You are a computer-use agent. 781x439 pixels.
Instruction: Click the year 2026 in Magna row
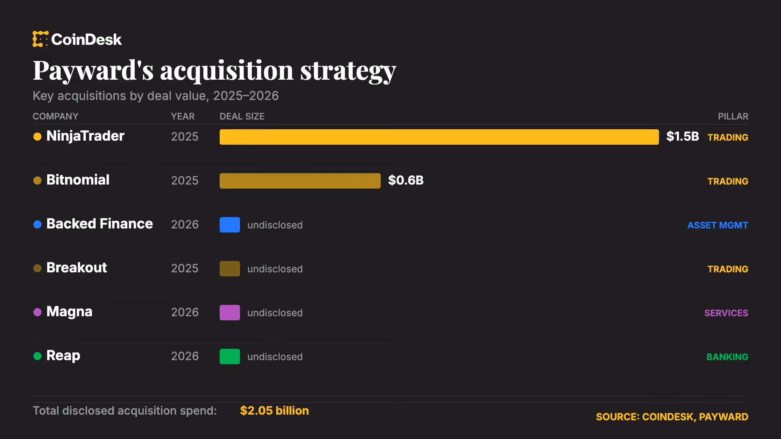click(x=185, y=312)
